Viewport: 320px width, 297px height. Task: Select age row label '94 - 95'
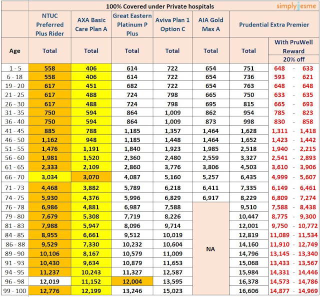[14, 272]
